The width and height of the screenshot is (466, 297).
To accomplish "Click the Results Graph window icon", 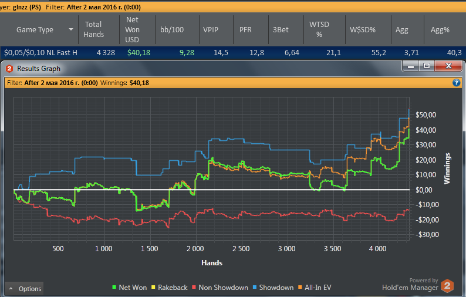I will coord(9,69).
